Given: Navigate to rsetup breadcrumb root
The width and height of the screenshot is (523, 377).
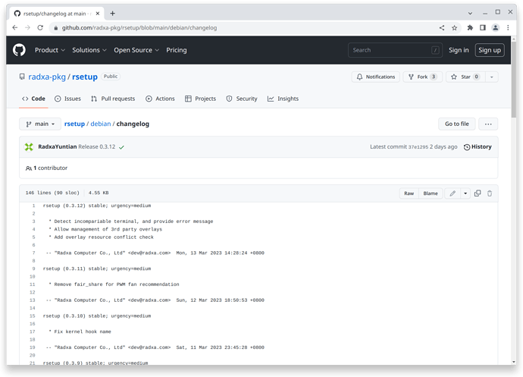Looking at the screenshot, I should [x=74, y=124].
